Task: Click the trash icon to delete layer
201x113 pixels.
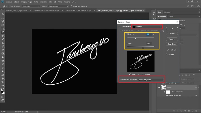Action: tap(196, 111)
